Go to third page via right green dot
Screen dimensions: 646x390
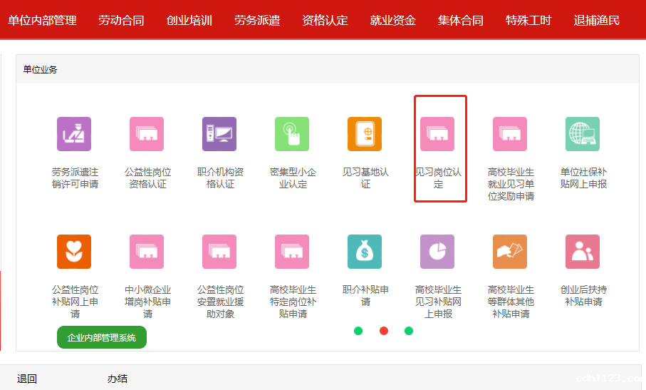pyautogui.click(x=409, y=331)
